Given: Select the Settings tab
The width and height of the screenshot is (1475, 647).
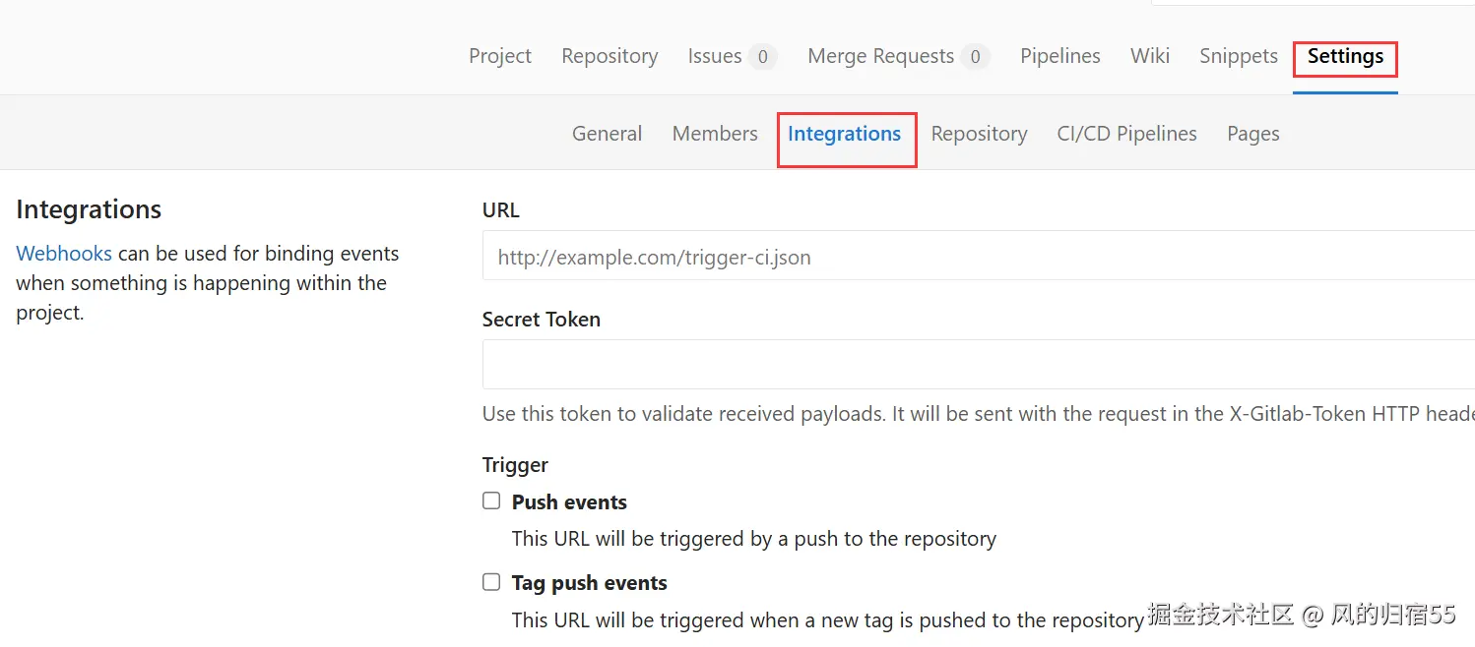Looking at the screenshot, I should click(1345, 56).
